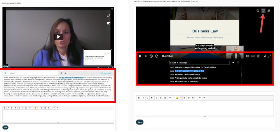Collapse transcript via Hide transcript chevron
This screenshot has width=280, height=132.
pos(112,73)
